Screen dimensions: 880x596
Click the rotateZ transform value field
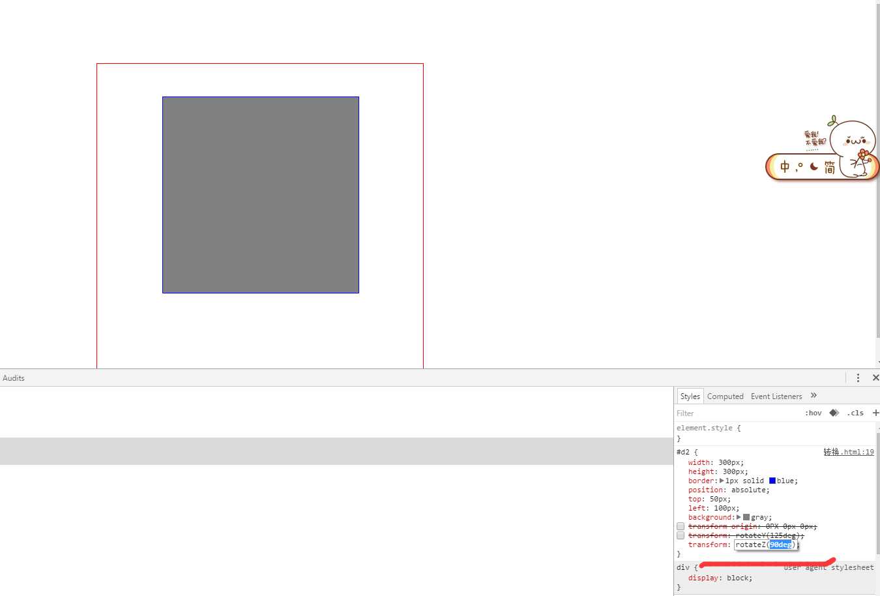click(x=766, y=544)
